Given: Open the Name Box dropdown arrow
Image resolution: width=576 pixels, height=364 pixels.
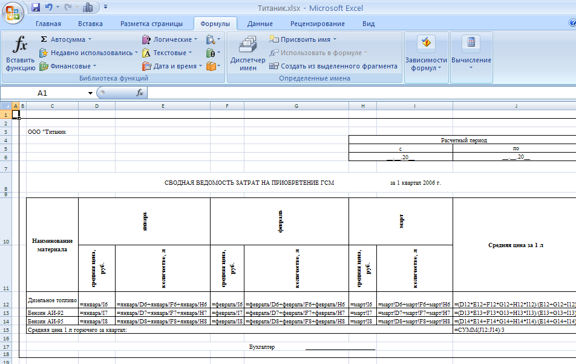Looking at the screenshot, I should [x=90, y=93].
